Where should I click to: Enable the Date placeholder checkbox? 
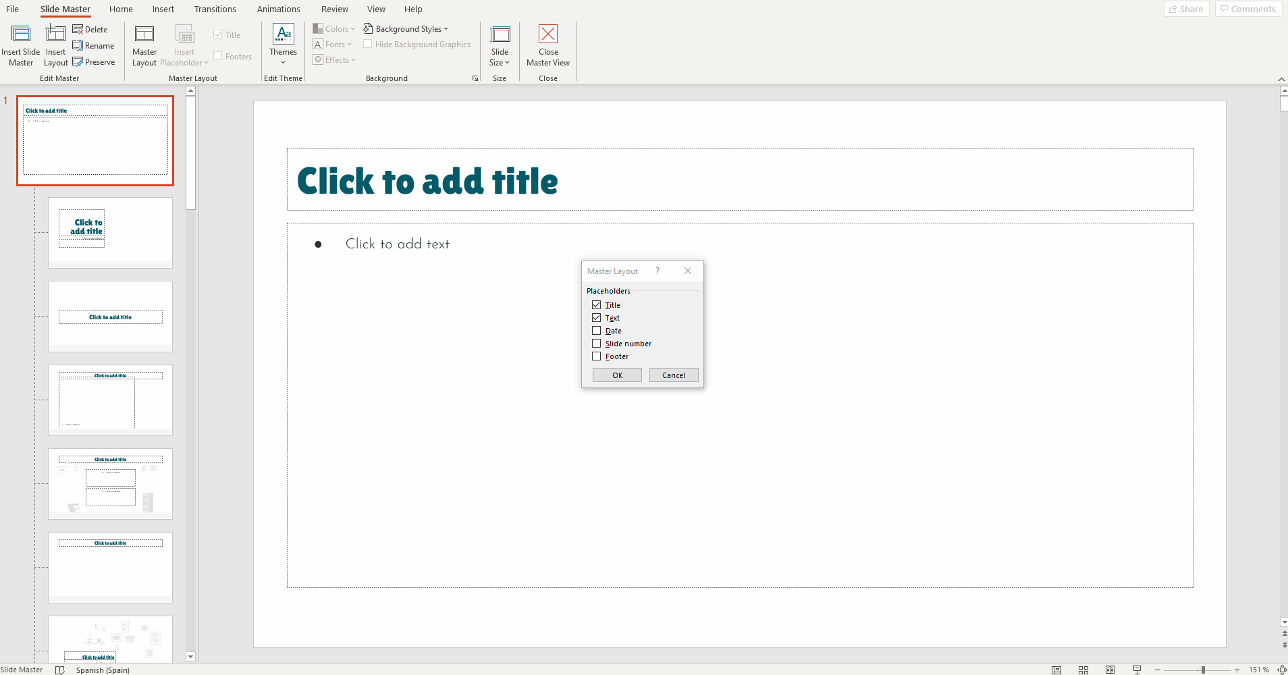point(597,331)
